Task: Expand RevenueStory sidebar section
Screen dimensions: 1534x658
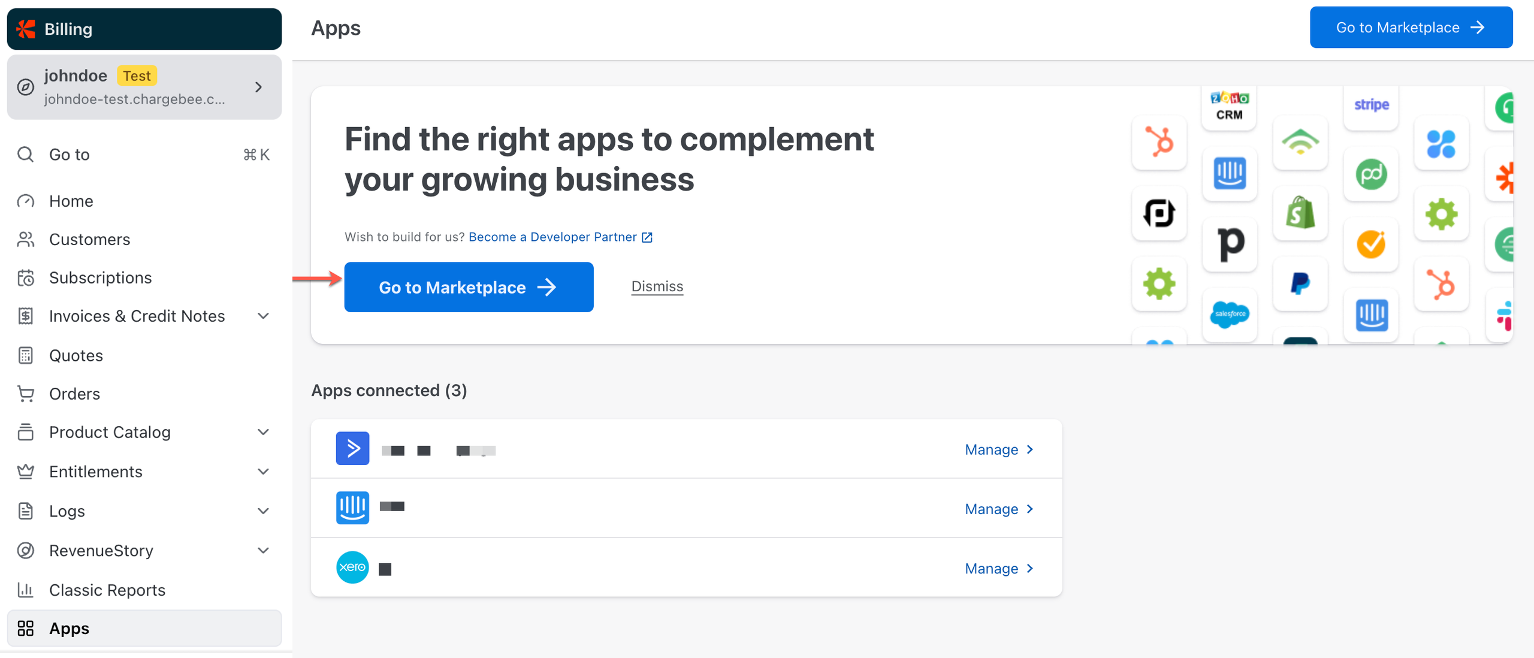Action: [x=263, y=550]
